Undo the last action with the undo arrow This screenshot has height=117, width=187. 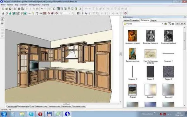(42, 9)
